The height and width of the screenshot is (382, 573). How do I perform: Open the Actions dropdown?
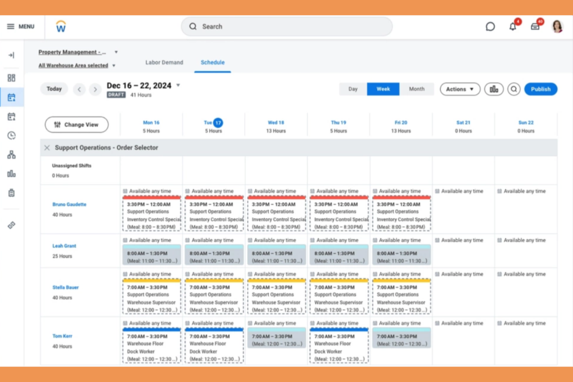(460, 89)
